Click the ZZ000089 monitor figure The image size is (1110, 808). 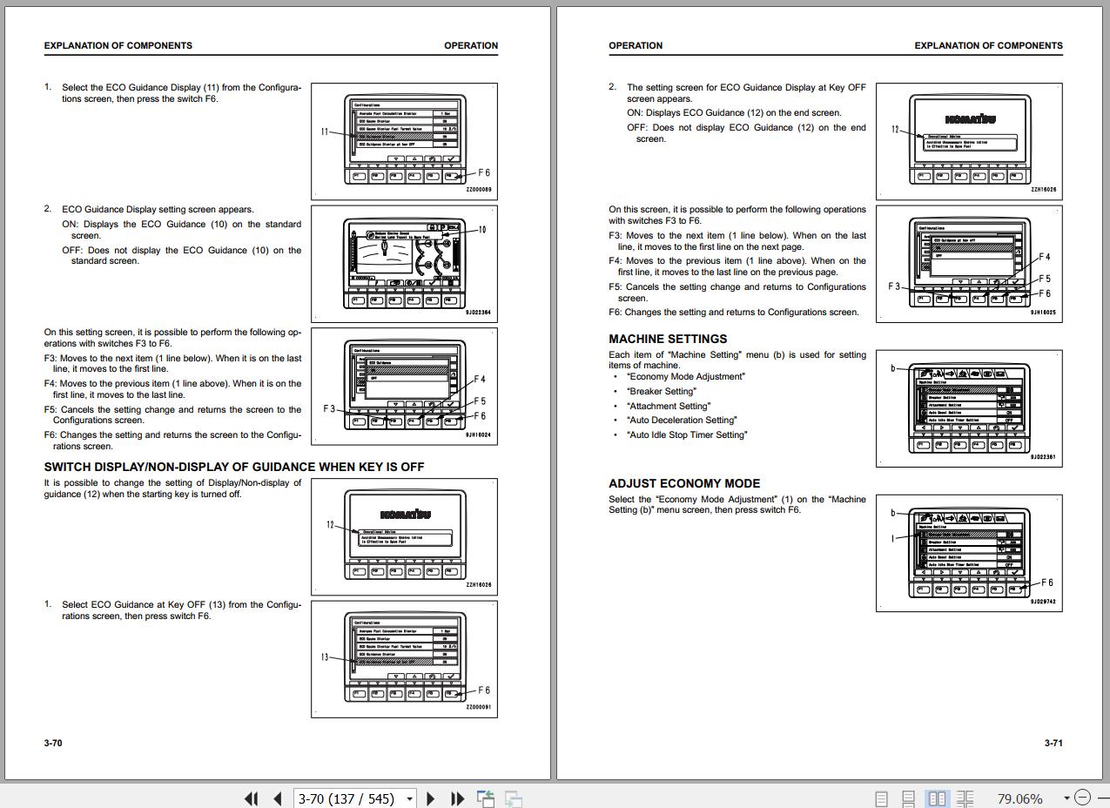(404, 141)
